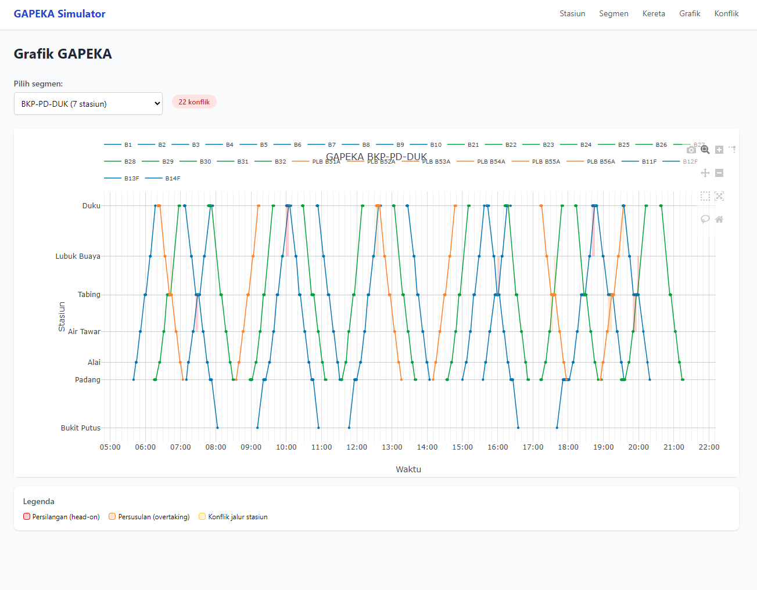Toggle legend entry B32
Viewport: 757px width, 590px height.
(x=271, y=161)
